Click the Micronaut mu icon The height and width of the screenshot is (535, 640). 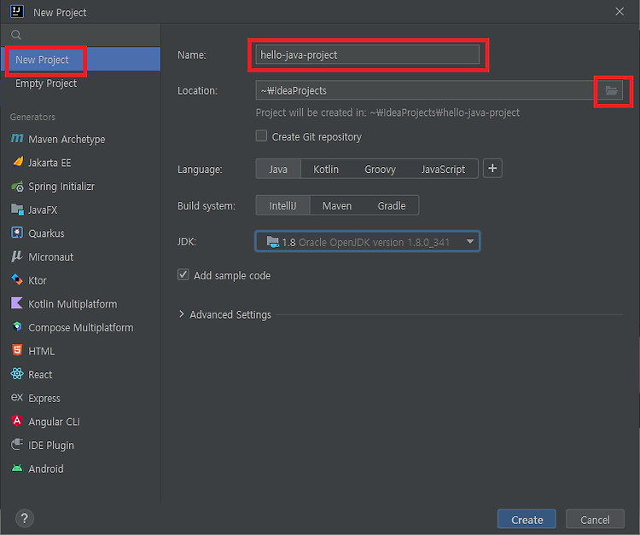coord(17,256)
